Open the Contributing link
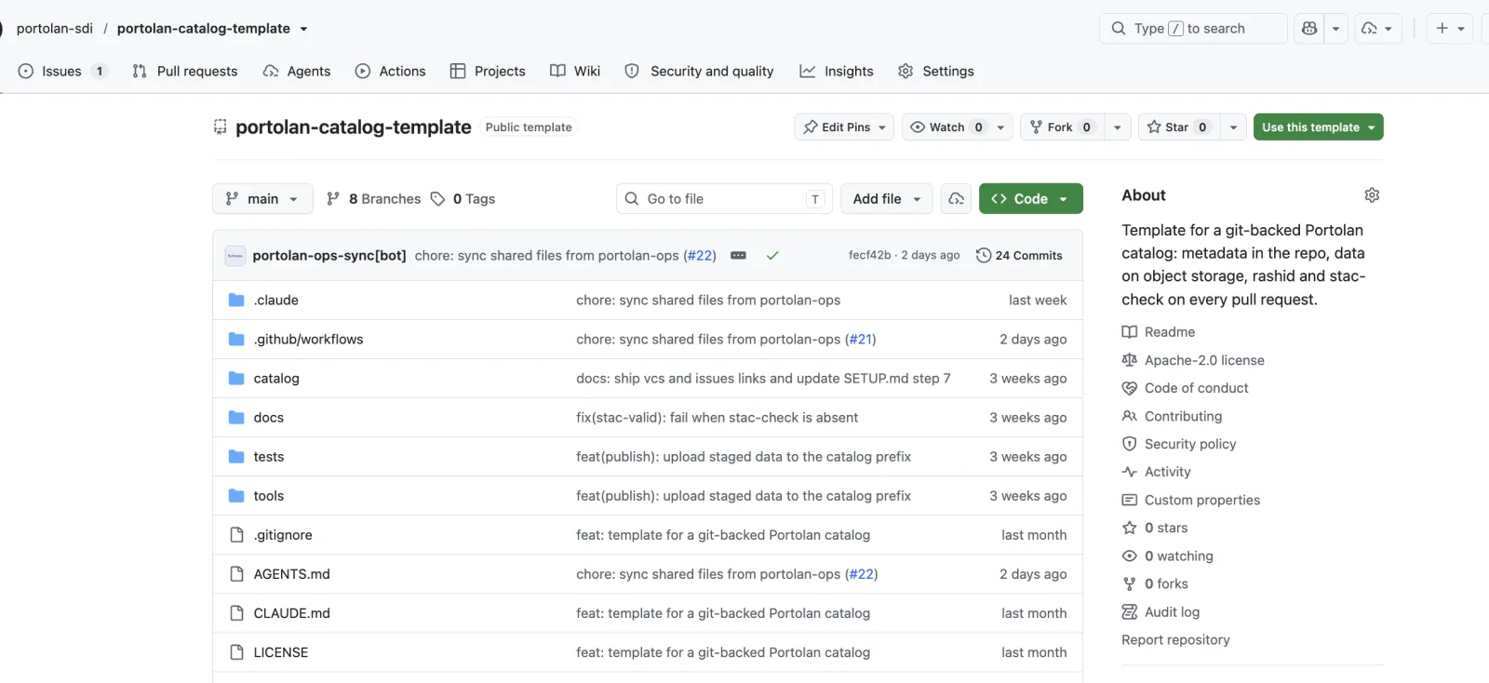 pyautogui.click(x=1173, y=416)
